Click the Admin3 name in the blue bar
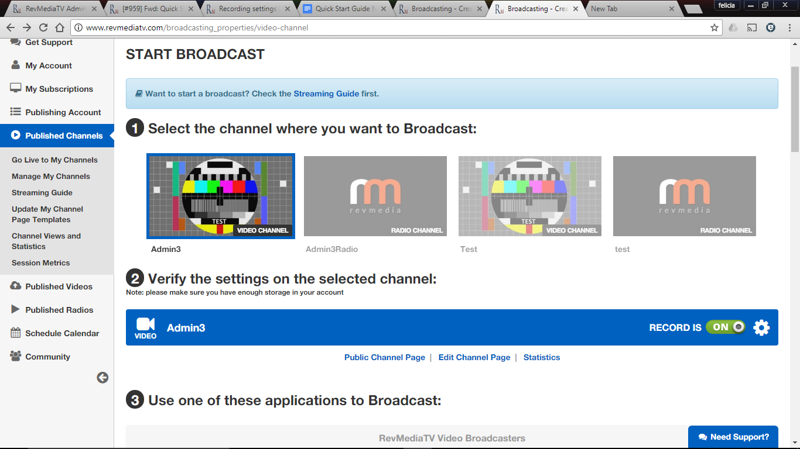 [186, 327]
